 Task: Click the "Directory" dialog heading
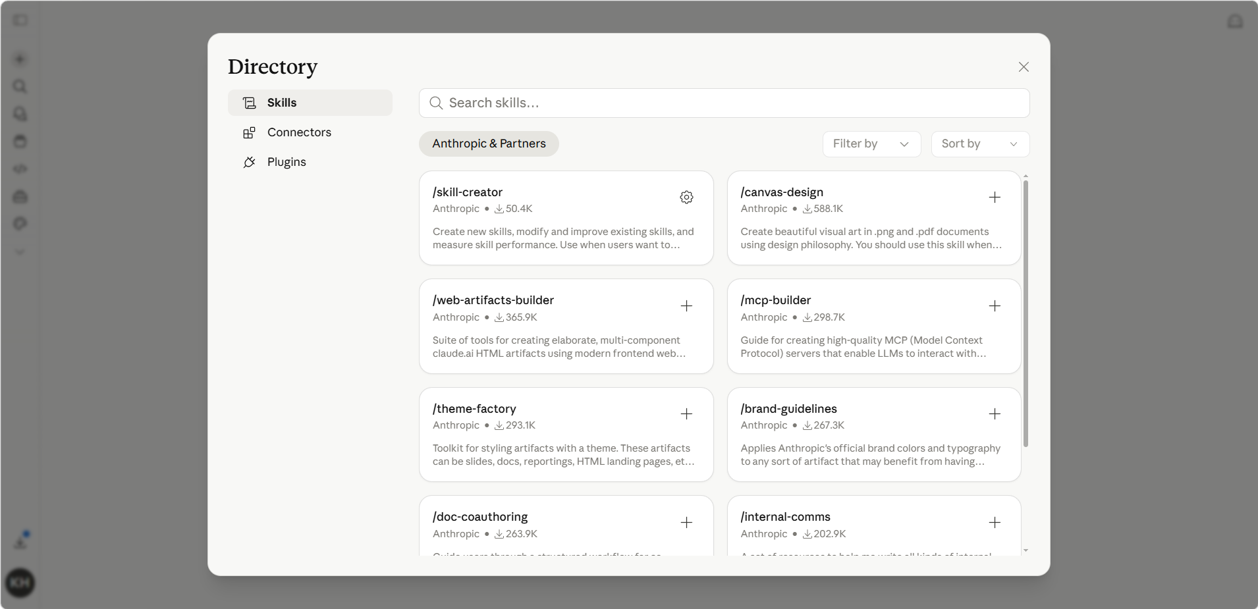[x=273, y=67]
